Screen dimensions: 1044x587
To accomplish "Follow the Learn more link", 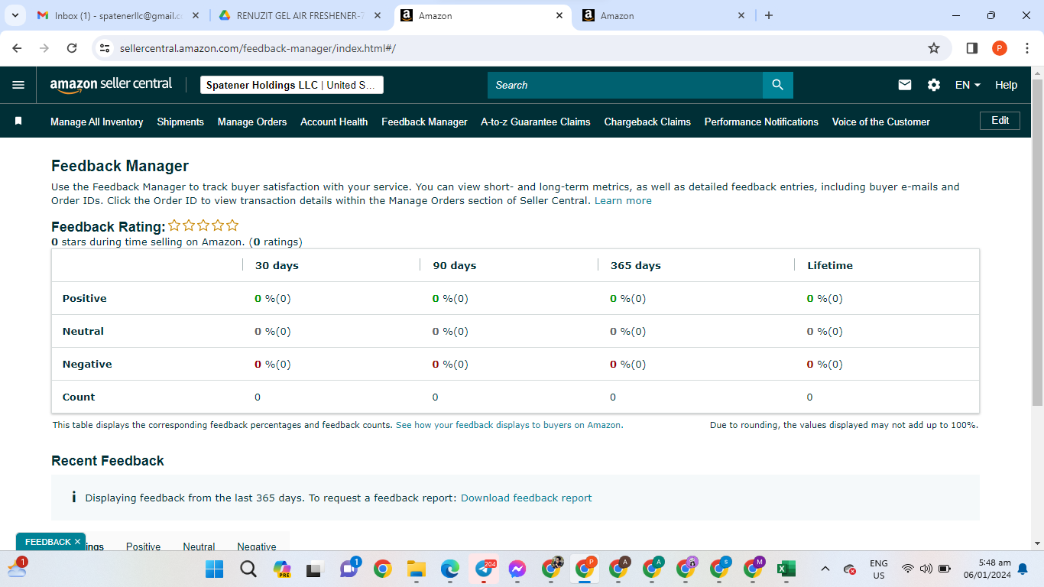I will coord(623,201).
